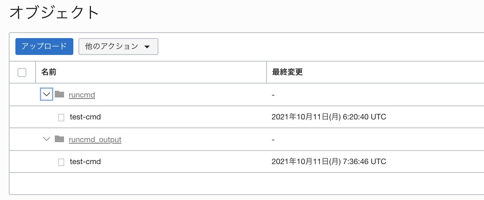Viewport: 484px width, 200px height.
Task: Click the runcmd folder icon
Action: [x=59, y=95]
